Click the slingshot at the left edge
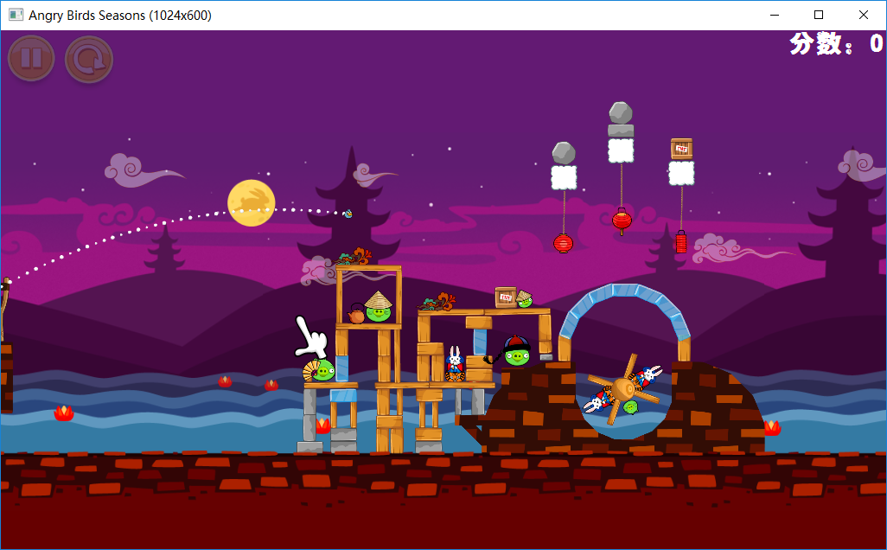This screenshot has height=550, width=887. [x=4, y=309]
